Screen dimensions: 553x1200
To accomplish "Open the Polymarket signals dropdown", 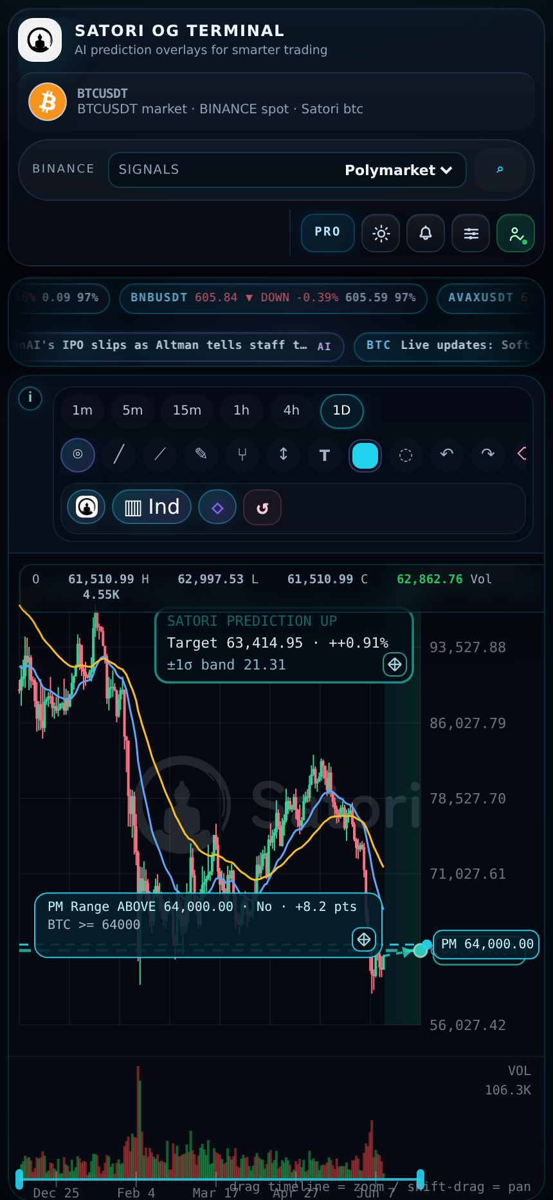I will [287, 170].
